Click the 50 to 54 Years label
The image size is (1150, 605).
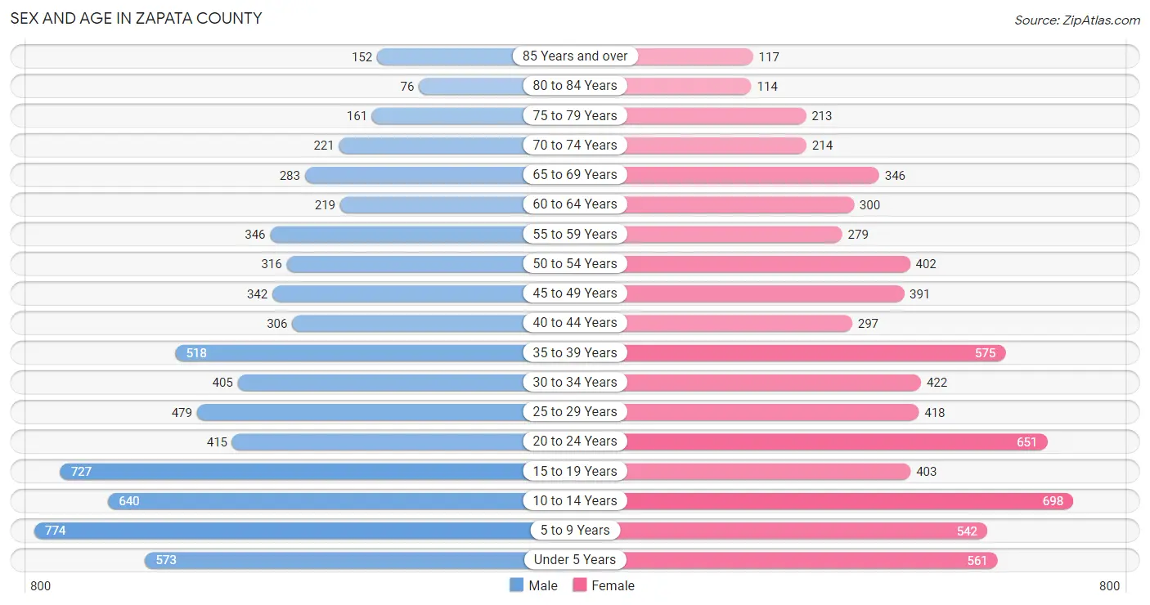point(575,263)
